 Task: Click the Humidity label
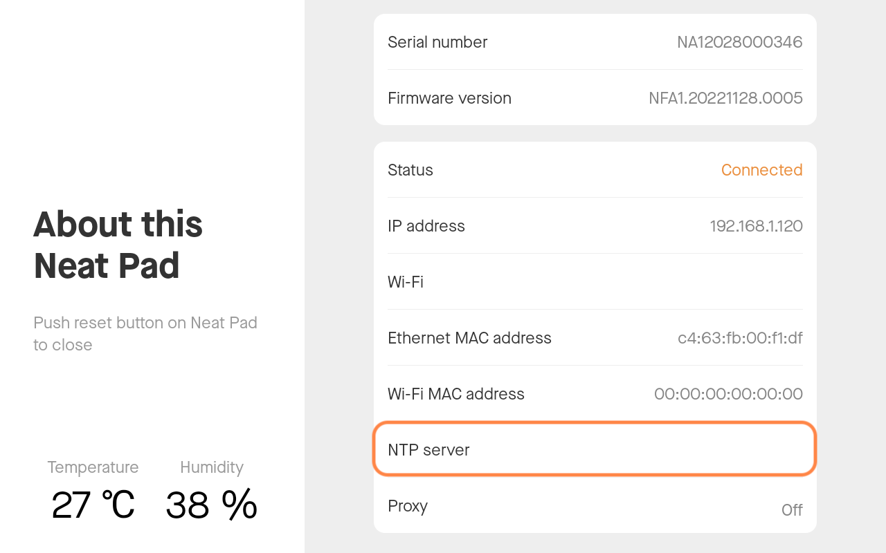click(211, 467)
